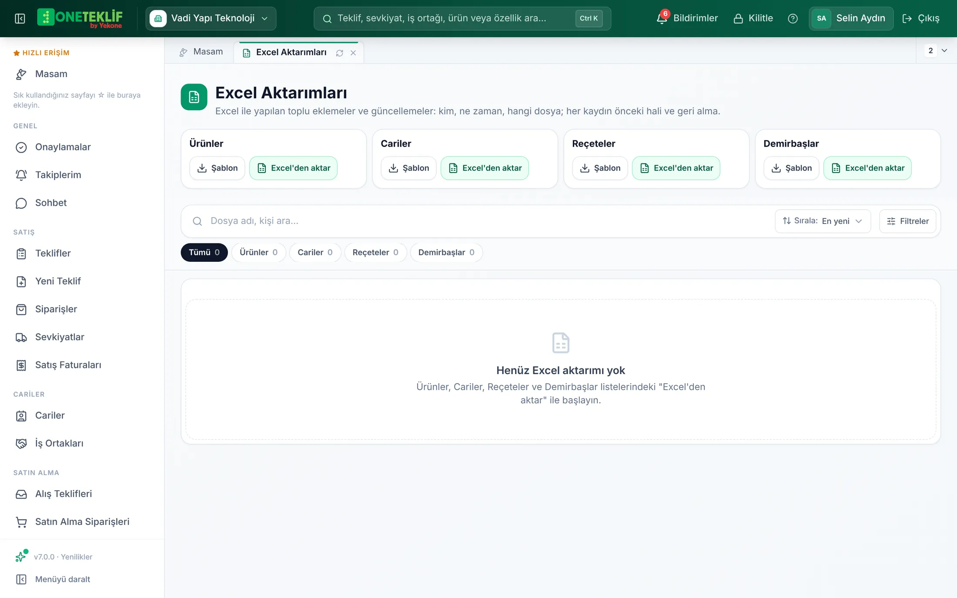Refresh the Excel Aktarımları tab
This screenshot has height=598, width=957.
[340, 53]
